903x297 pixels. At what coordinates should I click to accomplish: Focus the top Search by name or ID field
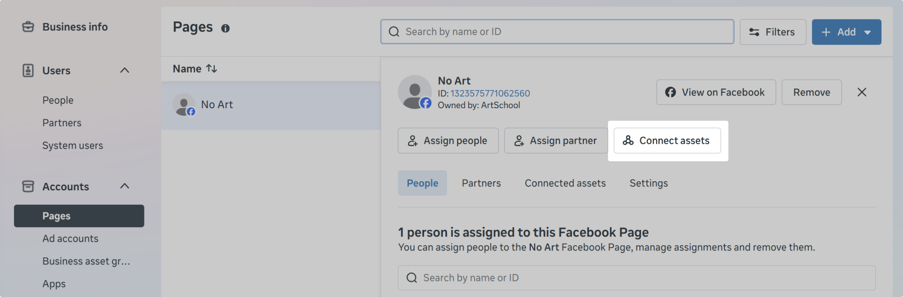(x=557, y=32)
